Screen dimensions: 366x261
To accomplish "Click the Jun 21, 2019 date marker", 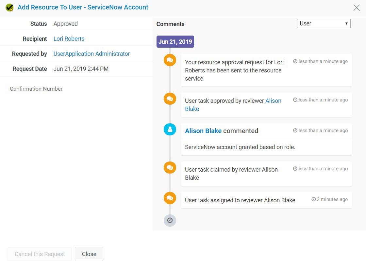I will pos(175,42).
